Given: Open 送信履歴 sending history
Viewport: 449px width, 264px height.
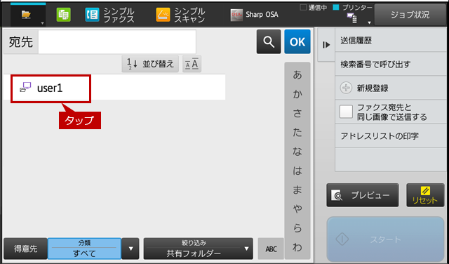Looking at the screenshot, I should coord(391,41).
